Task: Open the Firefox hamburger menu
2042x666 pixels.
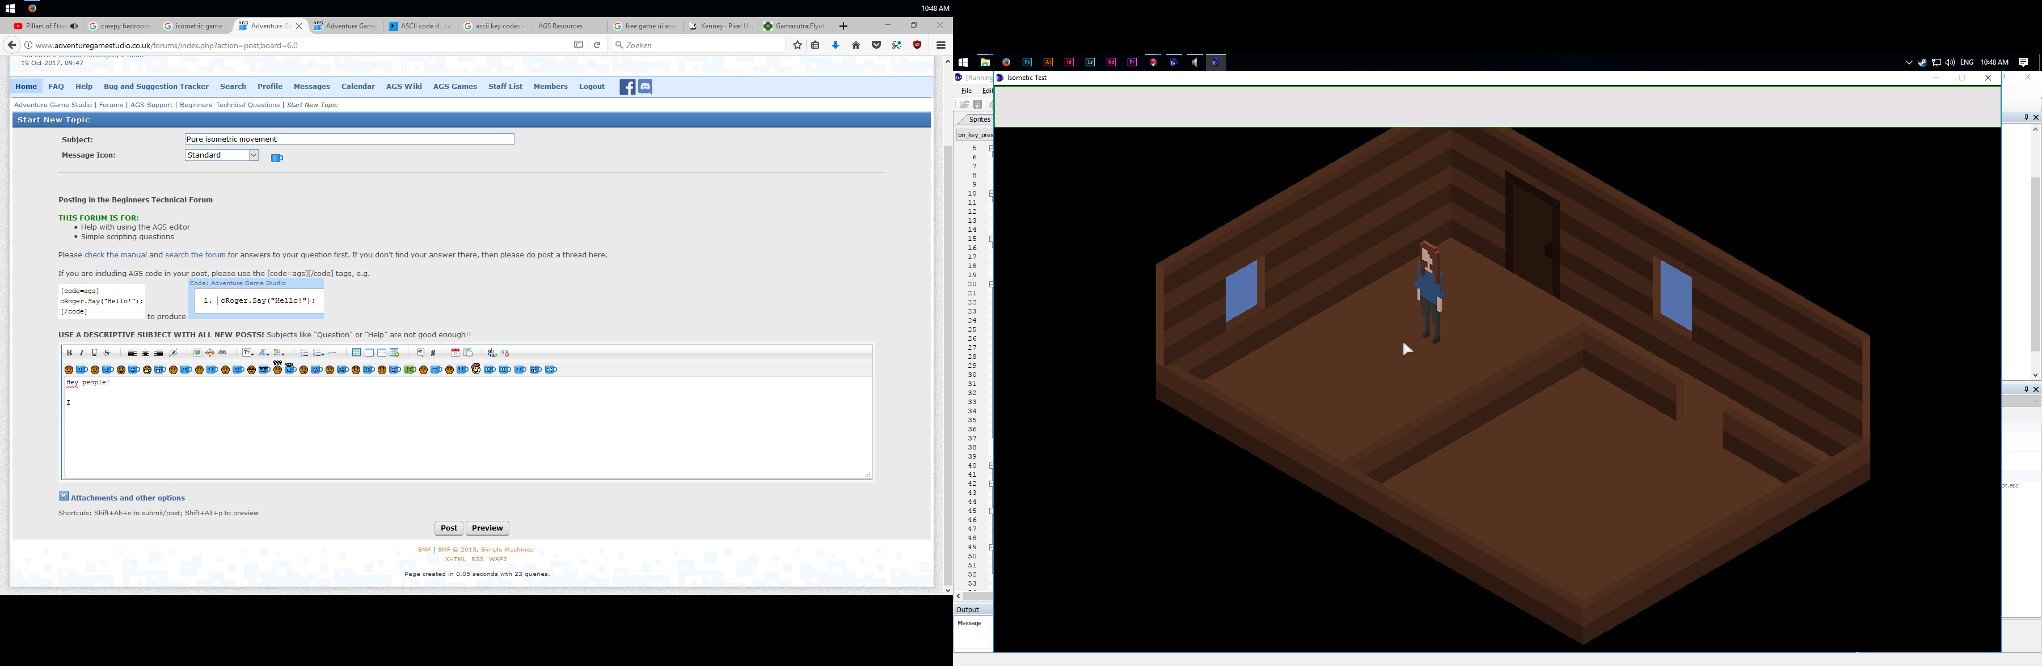Action: [x=941, y=45]
